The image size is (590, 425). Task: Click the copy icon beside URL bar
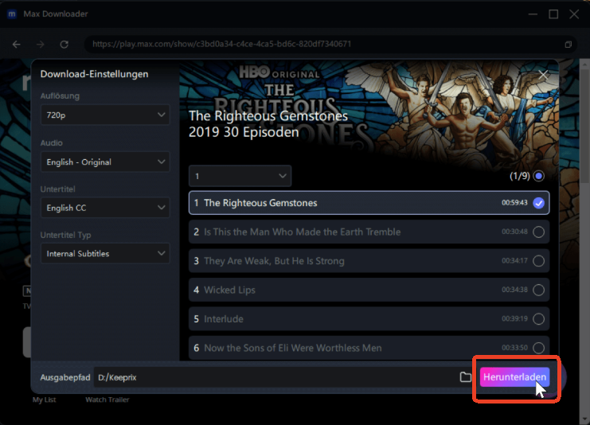[x=569, y=45]
